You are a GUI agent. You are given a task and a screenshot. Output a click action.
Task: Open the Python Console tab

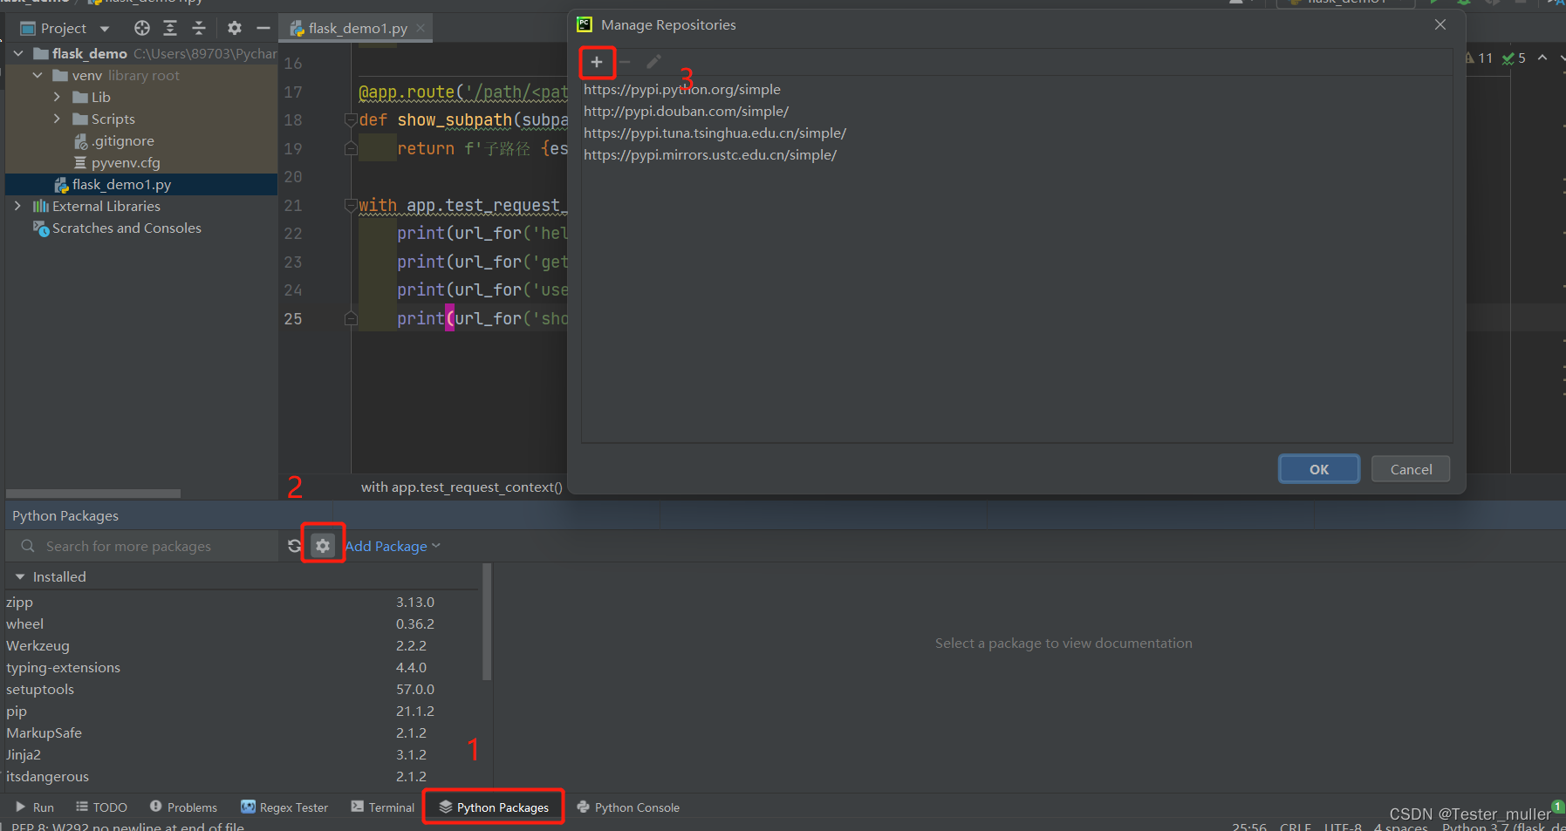[628, 807]
